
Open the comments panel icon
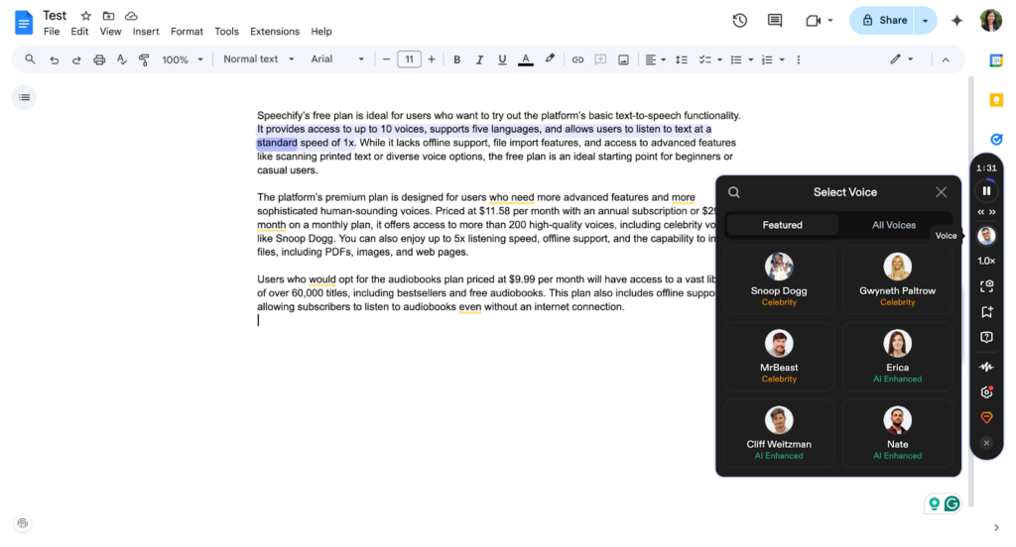pyautogui.click(x=774, y=21)
